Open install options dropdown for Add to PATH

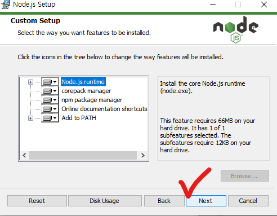[x=50, y=118]
